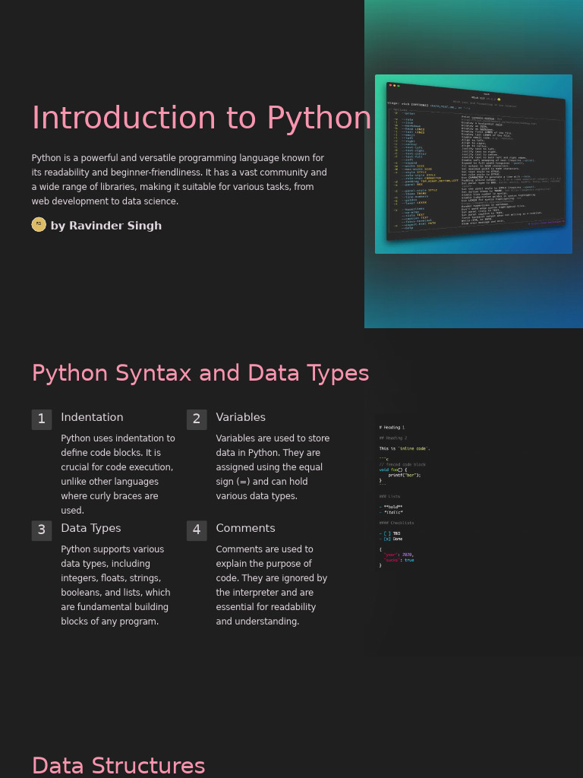Click the paragraph listing integers, floats, strings
The width and height of the screenshot is (583, 778).
pyautogui.click(x=115, y=585)
